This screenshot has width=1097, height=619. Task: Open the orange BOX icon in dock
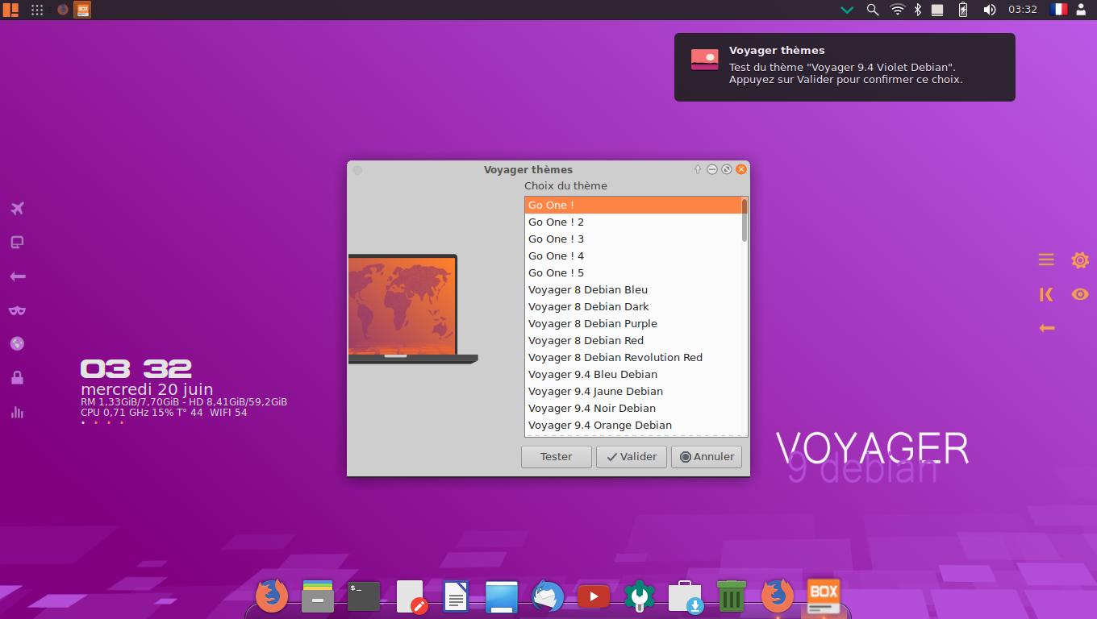pos(824,596)
